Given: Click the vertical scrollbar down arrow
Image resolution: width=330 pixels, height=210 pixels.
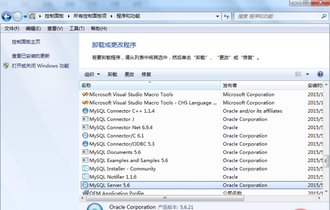Looking at the screenshot, I should click(326, 191).
